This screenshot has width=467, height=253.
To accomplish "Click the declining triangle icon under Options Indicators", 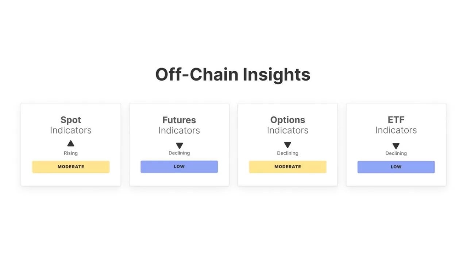I will pos(287,145).
